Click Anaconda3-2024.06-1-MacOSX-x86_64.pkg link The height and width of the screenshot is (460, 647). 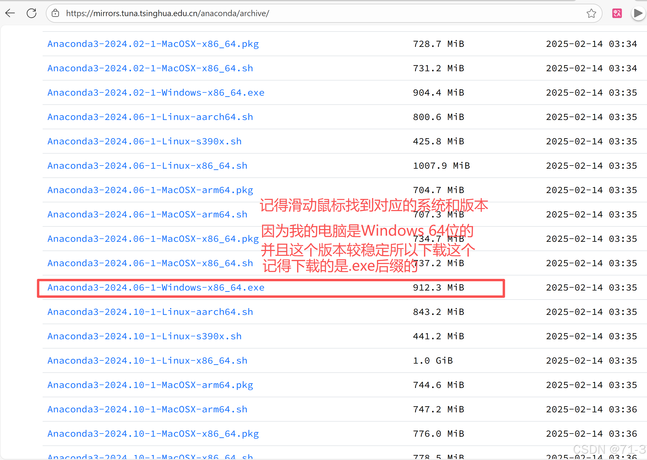point(153,239)
